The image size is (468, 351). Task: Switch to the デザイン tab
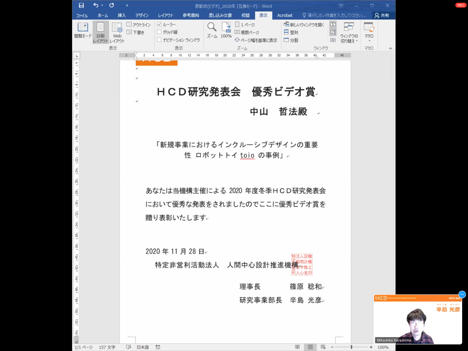pos(142,15)
